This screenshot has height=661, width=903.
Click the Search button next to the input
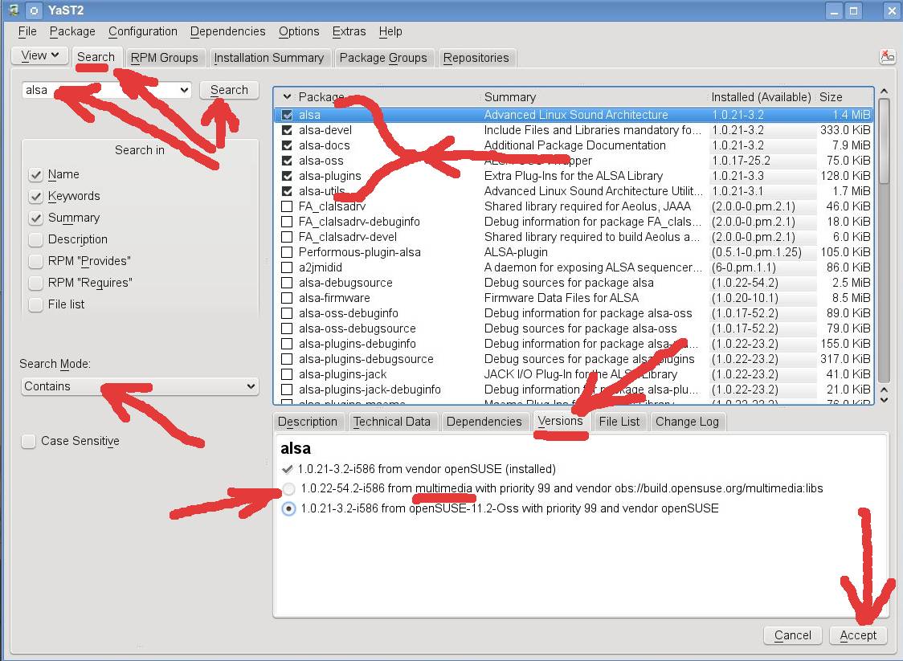[229, 90]
